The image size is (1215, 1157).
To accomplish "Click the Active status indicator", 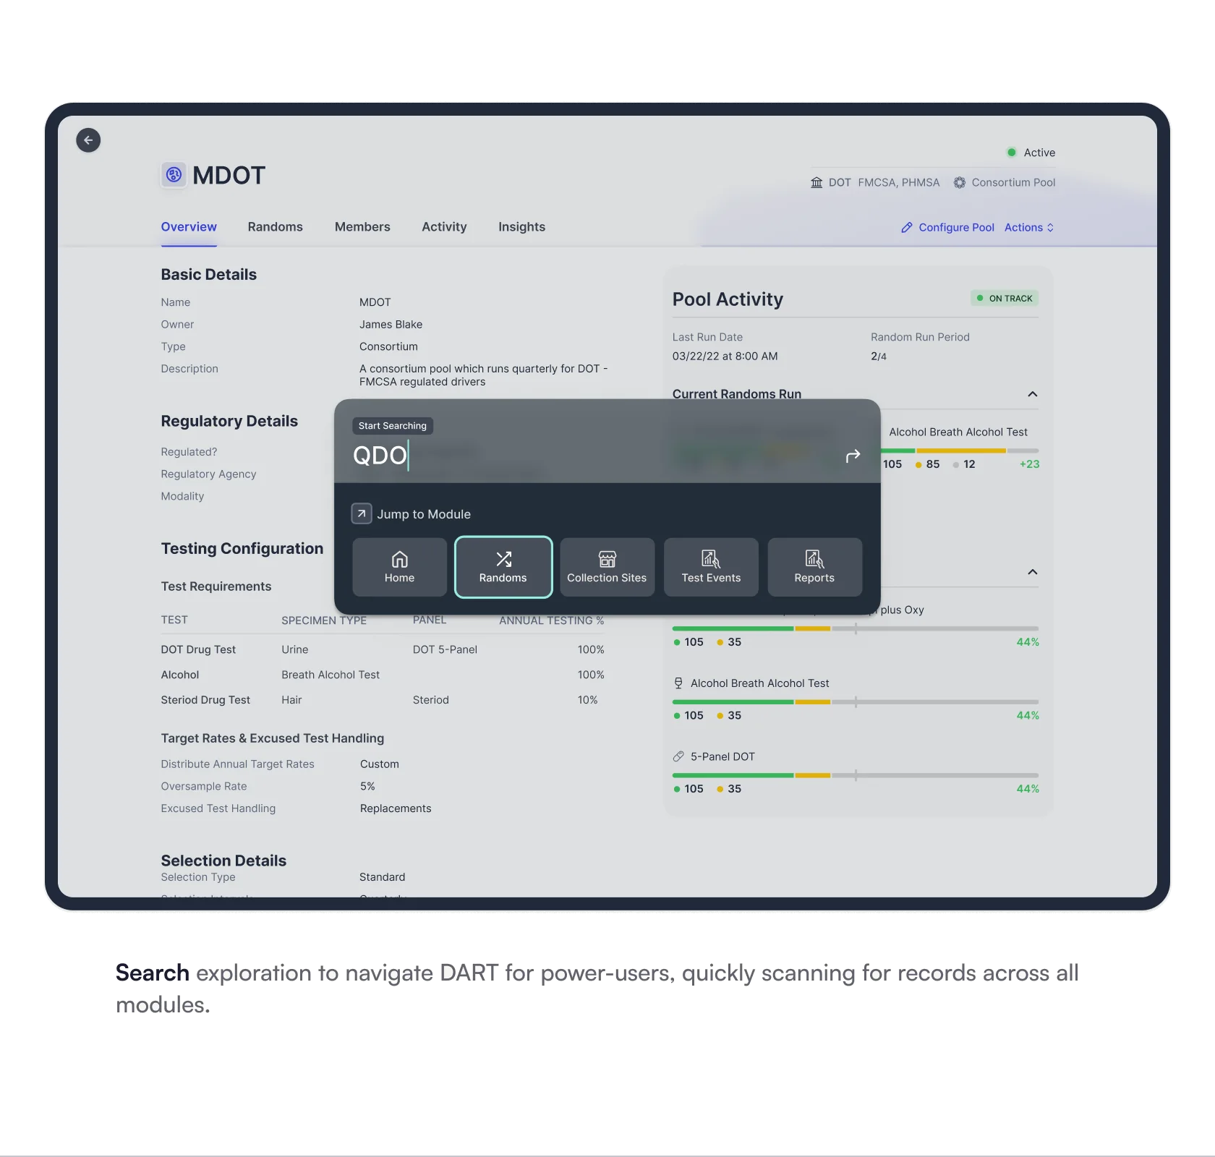I will 1031,153.
